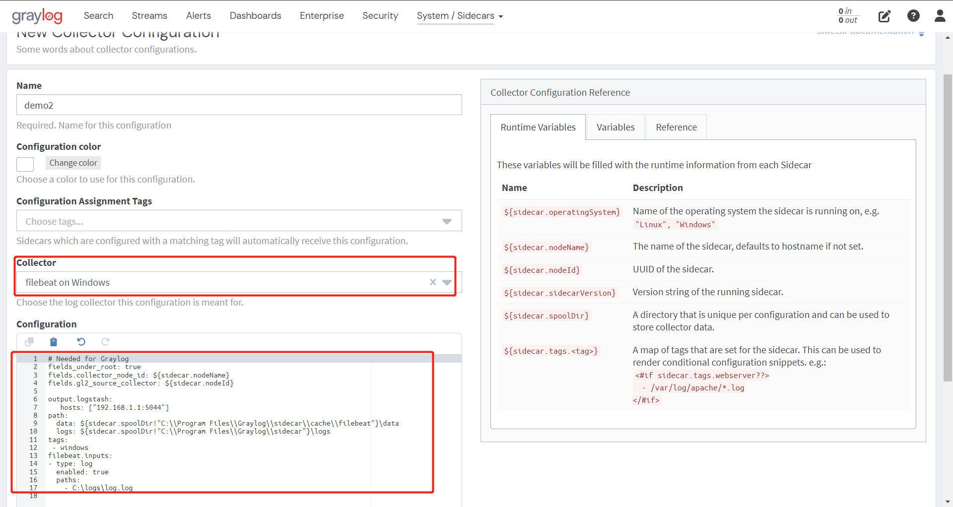Click the '- windows' tag line in editor
Image resolution: width=953 pixels, height=507 pixels.
tap(70, 448)
